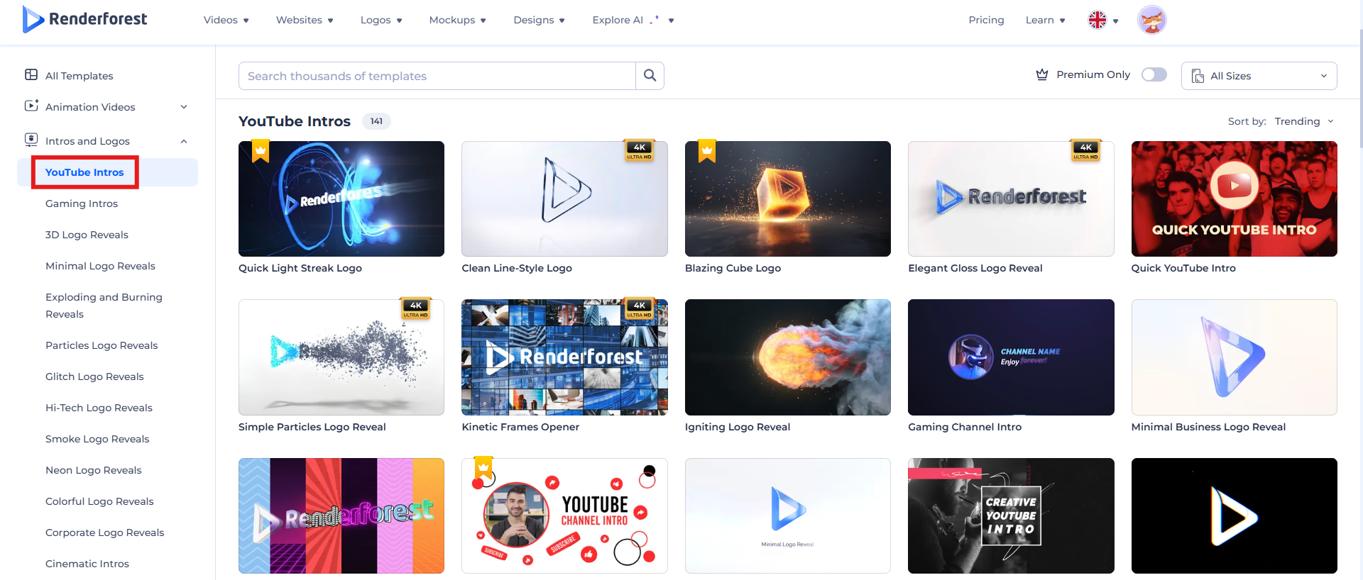Click the Intros and Logos sidebar icon
This screenshot has height=580, width=1363.
(31, 140)
